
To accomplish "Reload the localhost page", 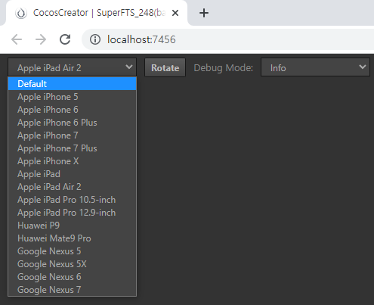I will [65, 39].
